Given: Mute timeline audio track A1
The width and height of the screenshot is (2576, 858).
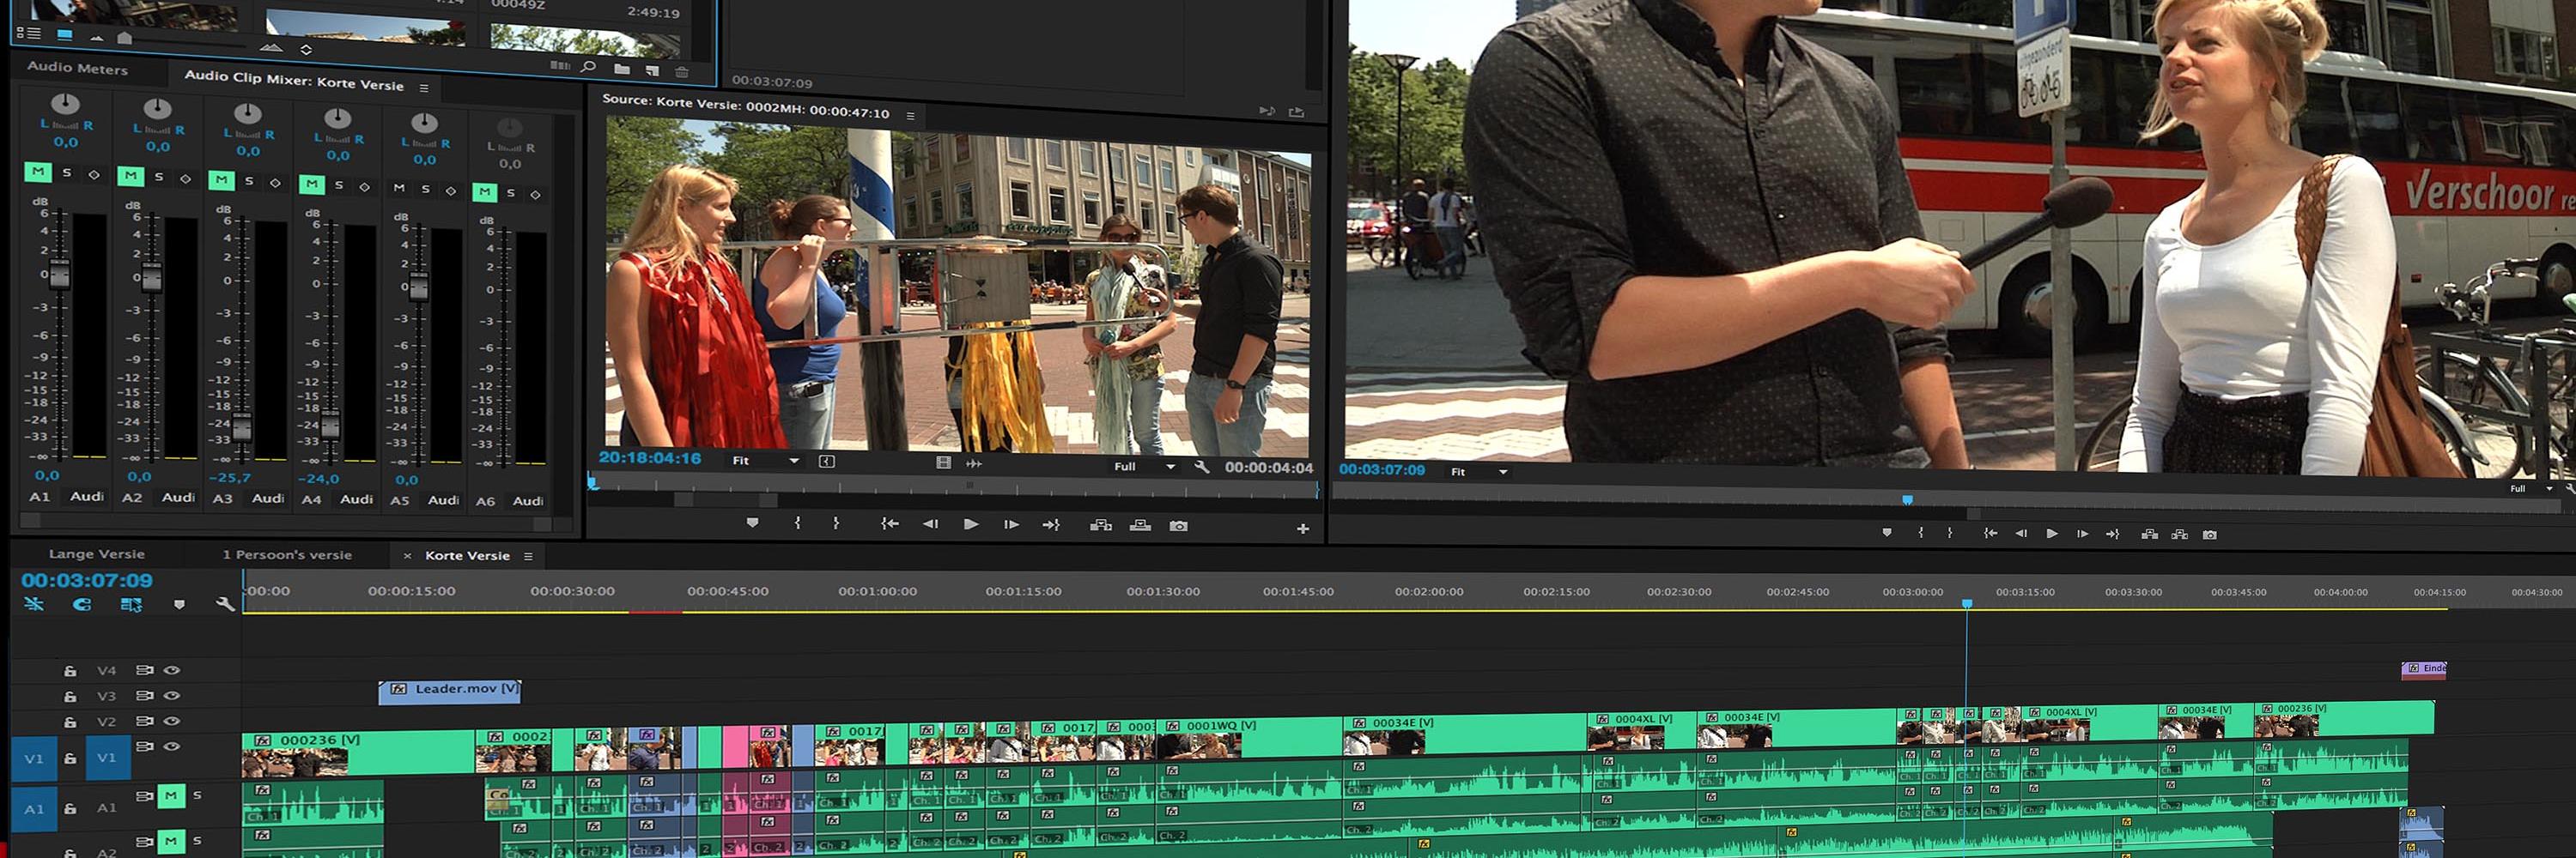Looking at the screenshot, I should coord(171,796).
